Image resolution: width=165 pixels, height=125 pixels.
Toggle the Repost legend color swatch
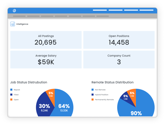[x=11, y=90]
